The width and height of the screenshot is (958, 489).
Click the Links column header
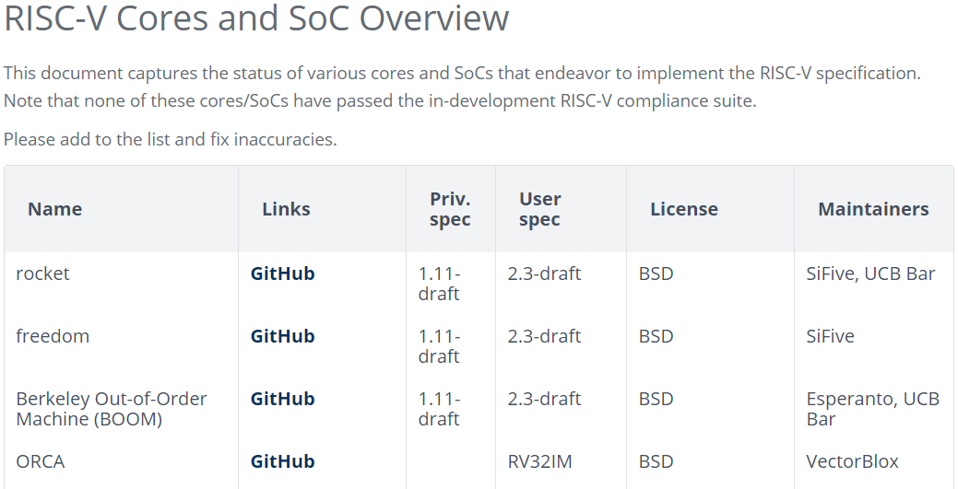286,209
